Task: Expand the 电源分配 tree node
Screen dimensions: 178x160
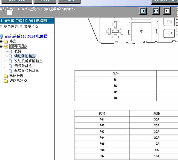Action: click(1, 76)
